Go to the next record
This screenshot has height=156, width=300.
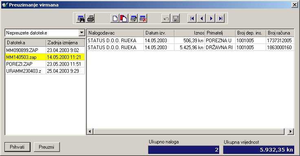click(211, 19)
